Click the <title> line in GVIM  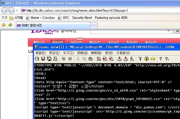(69, 86)
